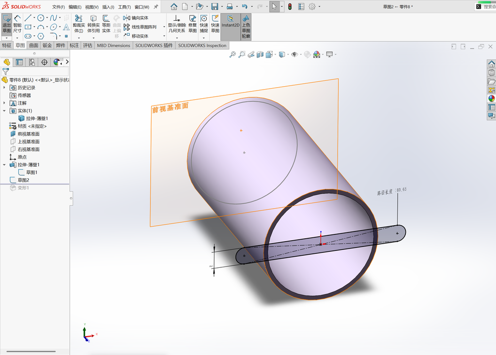
Task: Switch to the MBD Dimensions tab
Action: [113, 45]
